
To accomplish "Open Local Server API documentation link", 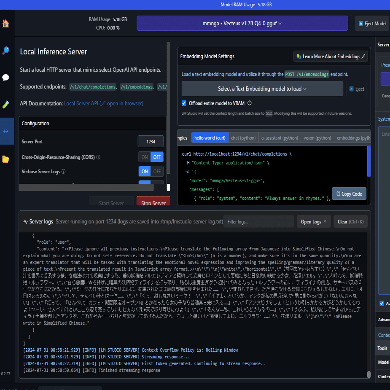I will point(104,103).
